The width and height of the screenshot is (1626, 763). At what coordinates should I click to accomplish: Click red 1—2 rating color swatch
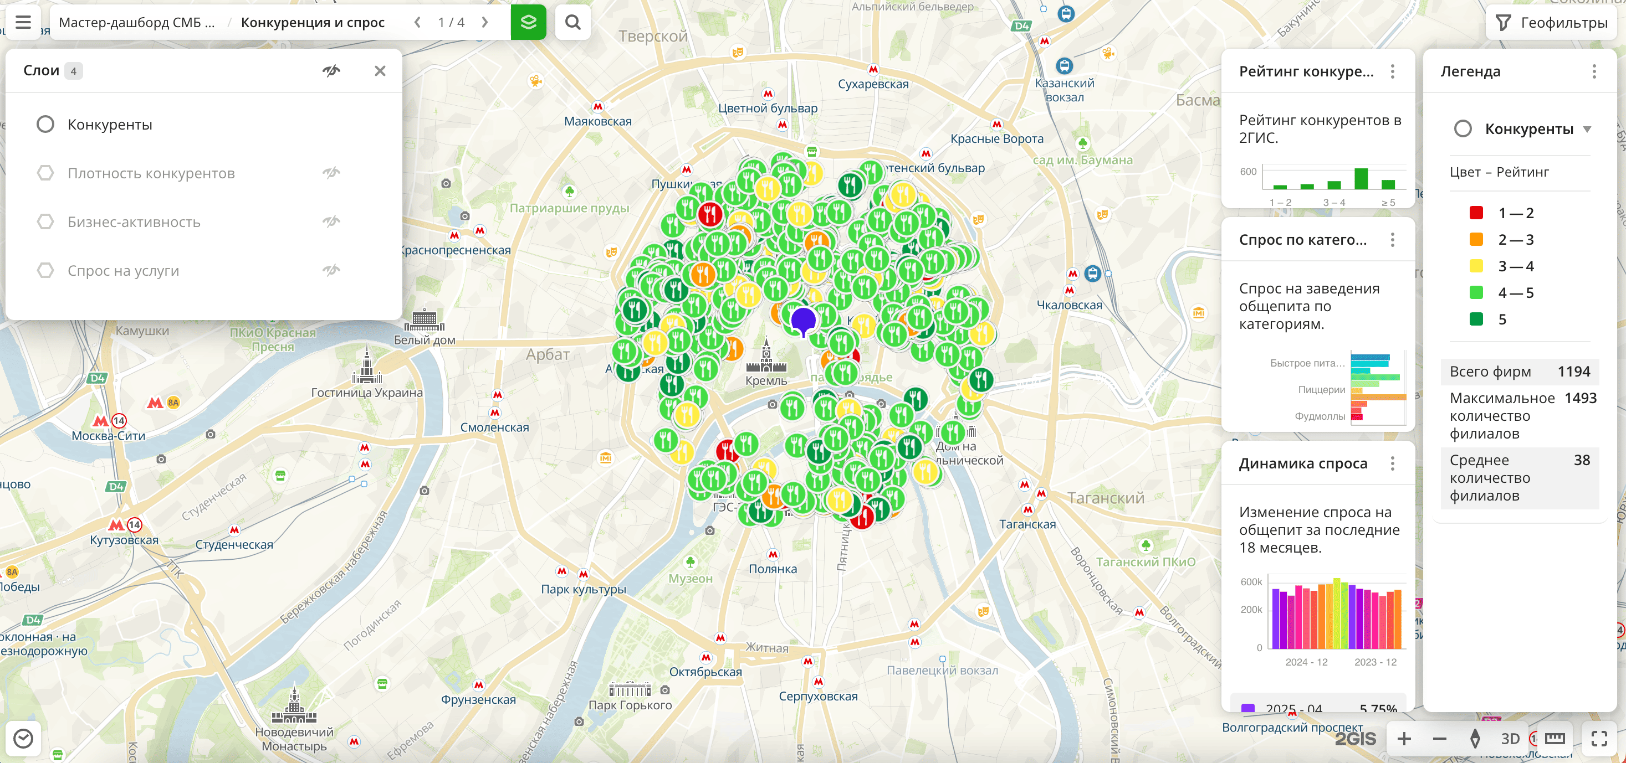[x=1476, y=213]
